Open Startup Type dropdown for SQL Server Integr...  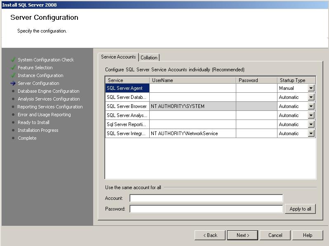click(x=311, y=134)
